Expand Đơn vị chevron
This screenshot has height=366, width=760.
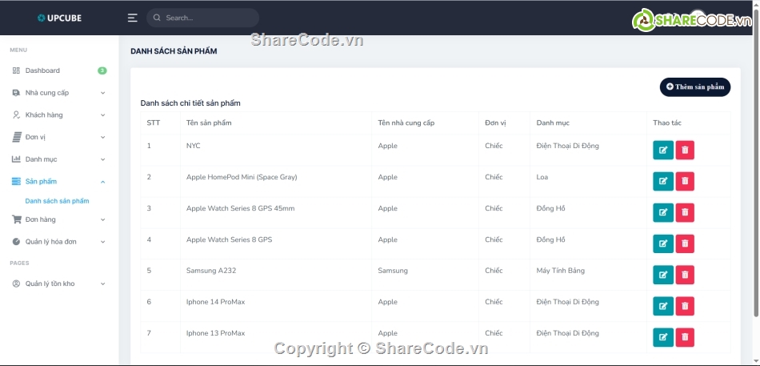point(102,138)
